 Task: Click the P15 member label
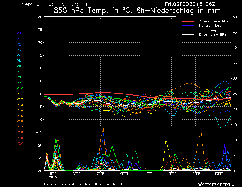pos(20,116)
